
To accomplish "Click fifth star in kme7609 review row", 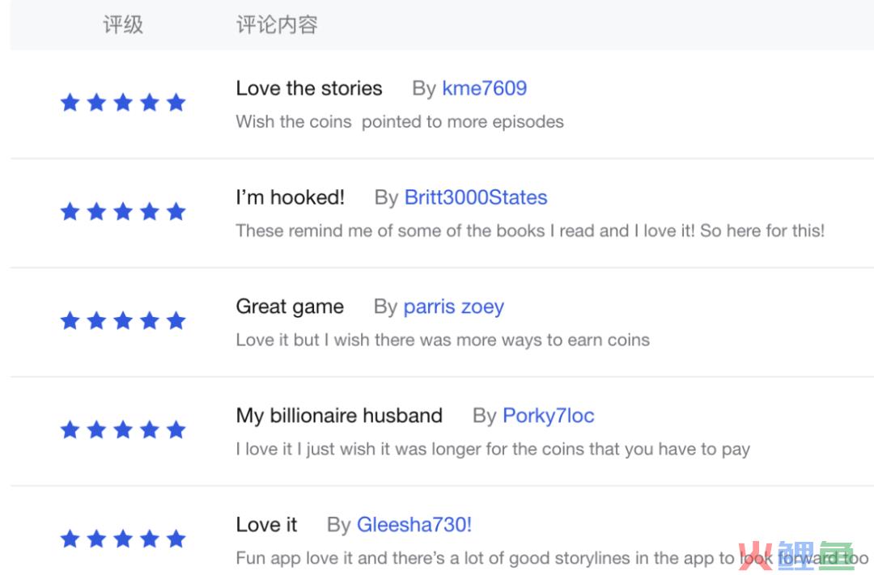I will click(176, 103).
